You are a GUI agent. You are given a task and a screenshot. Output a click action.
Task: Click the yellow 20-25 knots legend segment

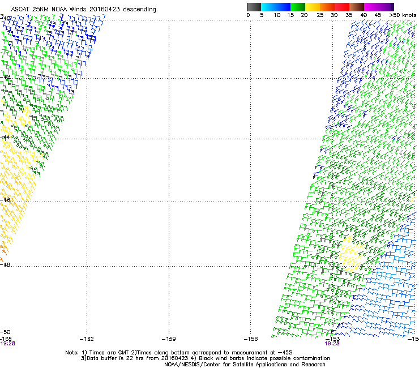(x=313, y=7)
